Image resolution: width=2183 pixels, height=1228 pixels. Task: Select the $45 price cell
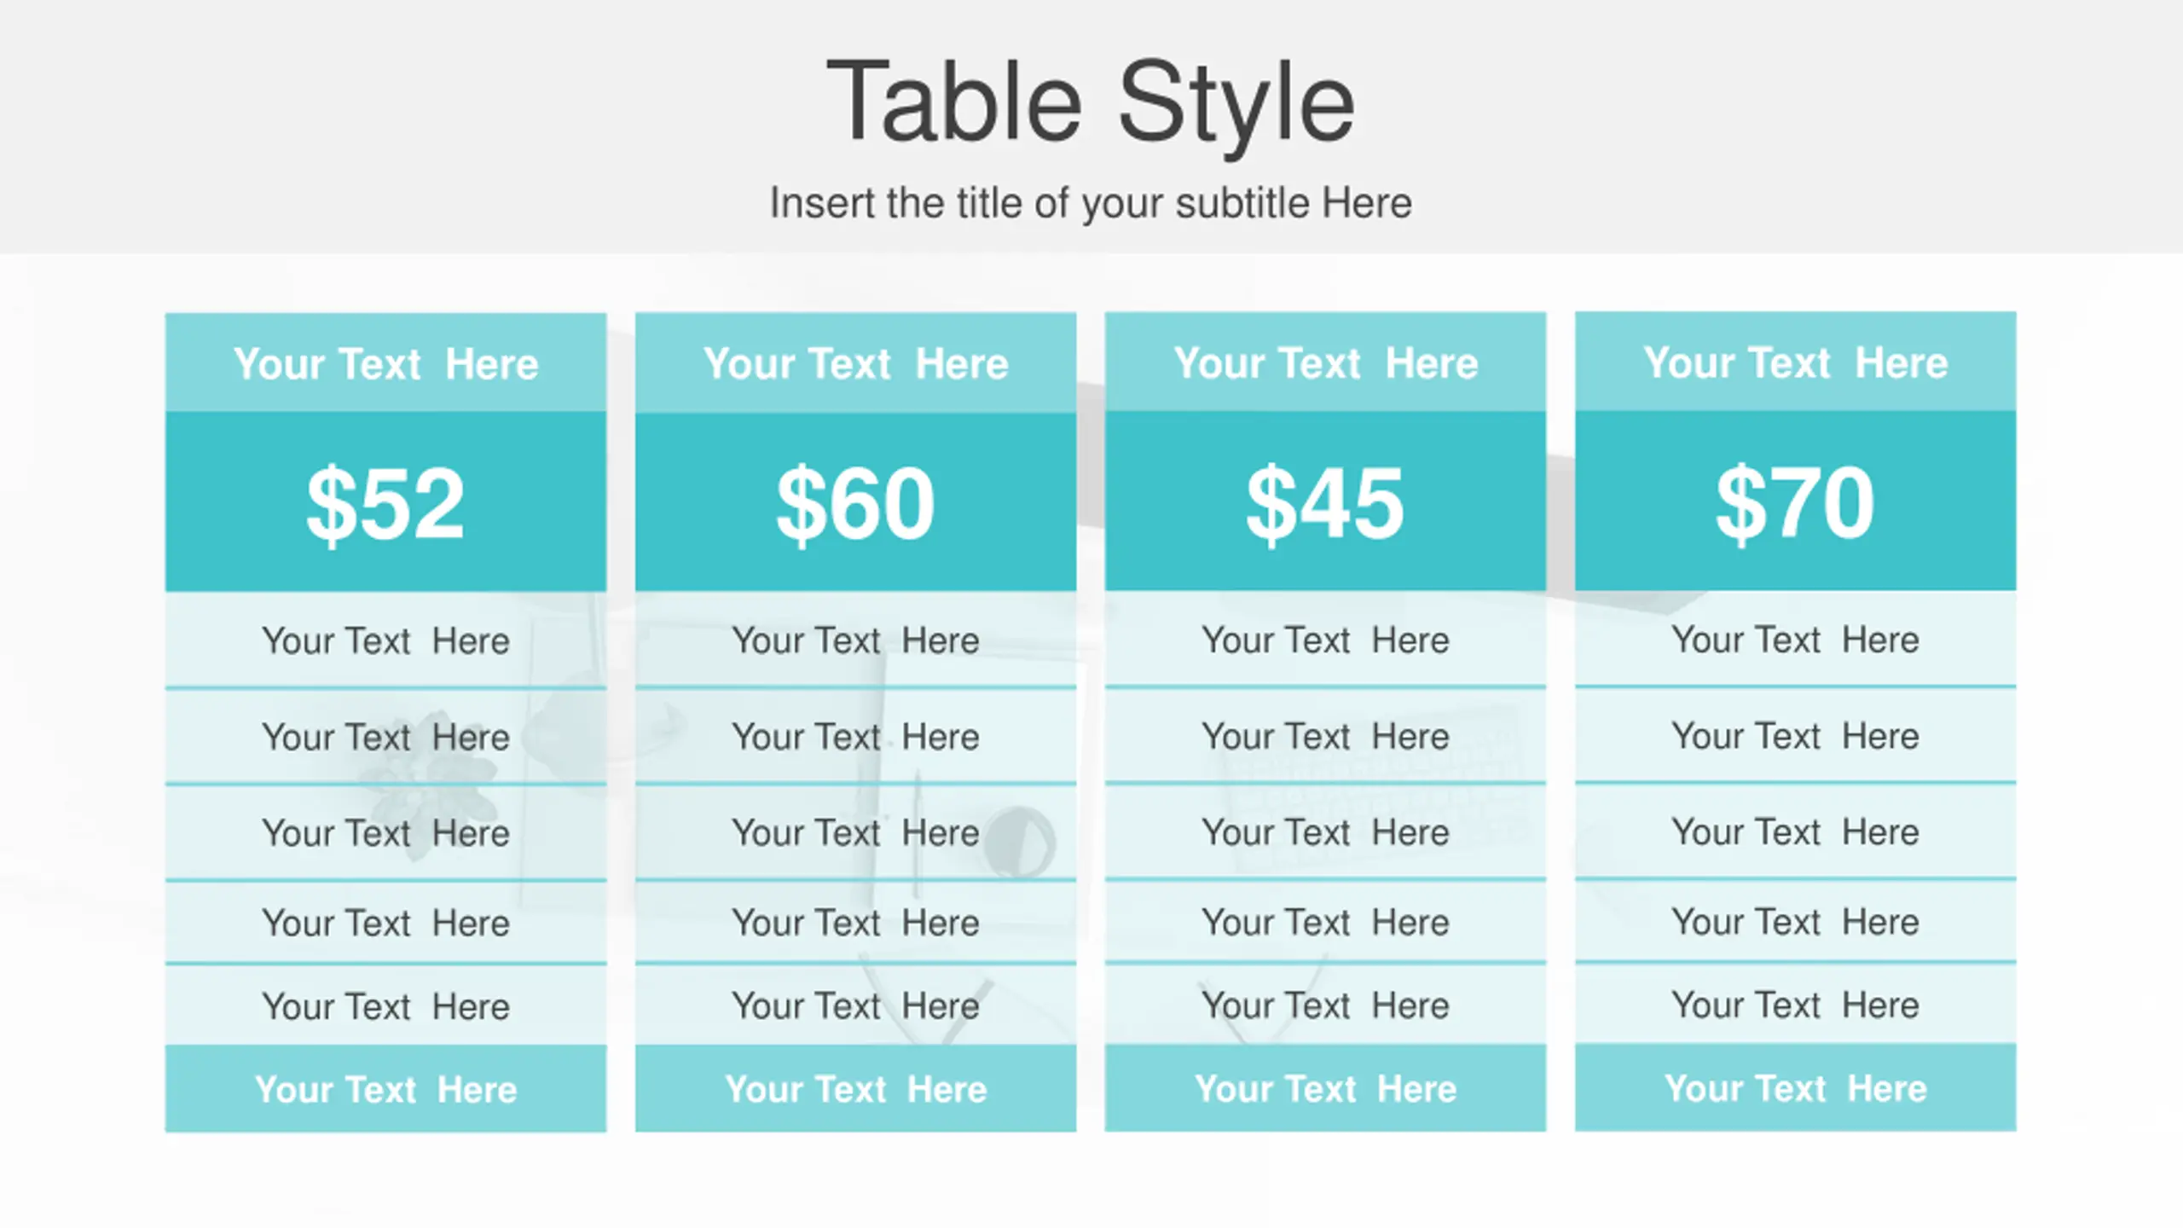pos(1325,501)
